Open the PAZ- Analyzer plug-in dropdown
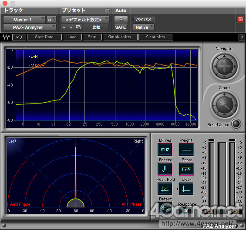246x230 pixels. tap(30, 27)
